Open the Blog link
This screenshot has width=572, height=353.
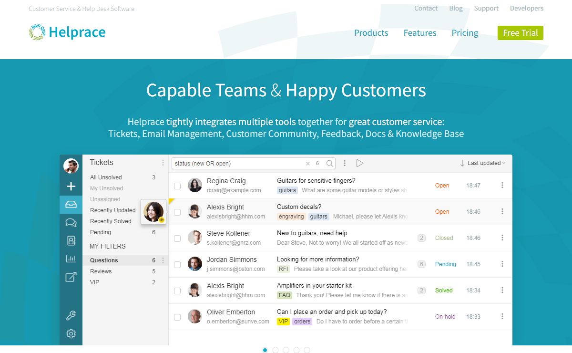[456, 9]
